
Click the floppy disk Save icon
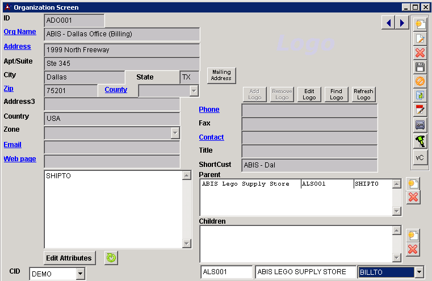pyautogui.click(x=420, y=67)
